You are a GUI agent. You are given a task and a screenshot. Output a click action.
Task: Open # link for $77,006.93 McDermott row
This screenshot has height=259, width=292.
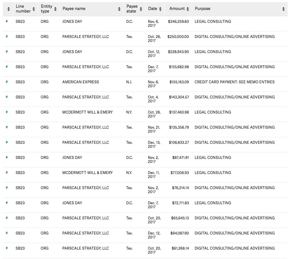[7, 172]
